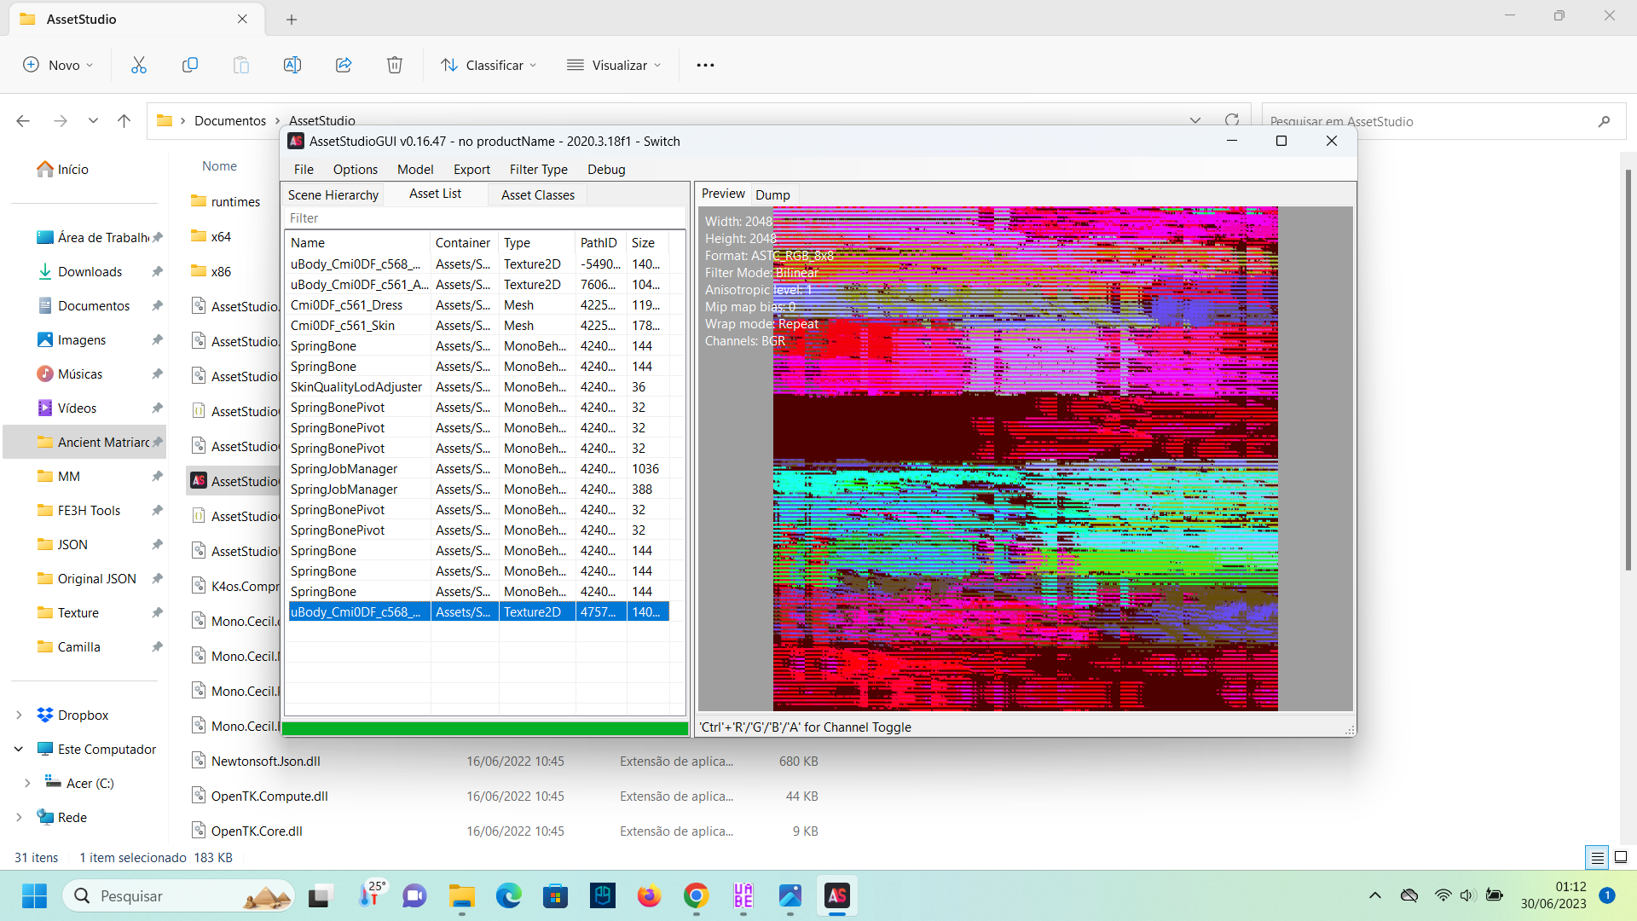Open Firefox from the taskbar
Image resolution: width=1637 pixels, height=921 pixels.
(x=650, y=895)
